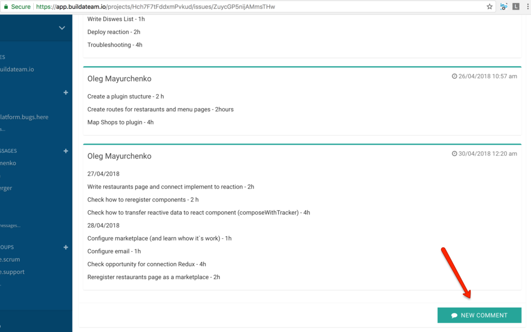Expand the sidebar header chevron dropdown

pyautogui.click(x=62, y=28)
